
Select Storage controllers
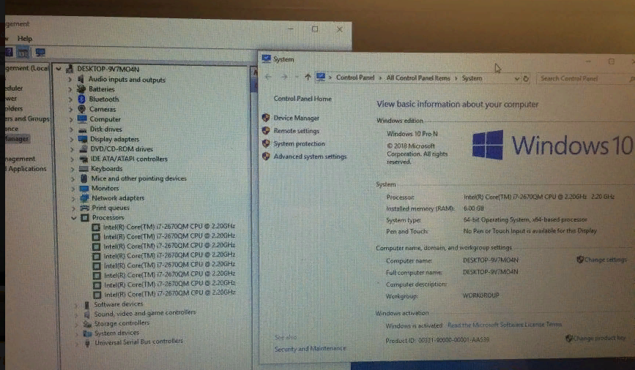point(122,323)
